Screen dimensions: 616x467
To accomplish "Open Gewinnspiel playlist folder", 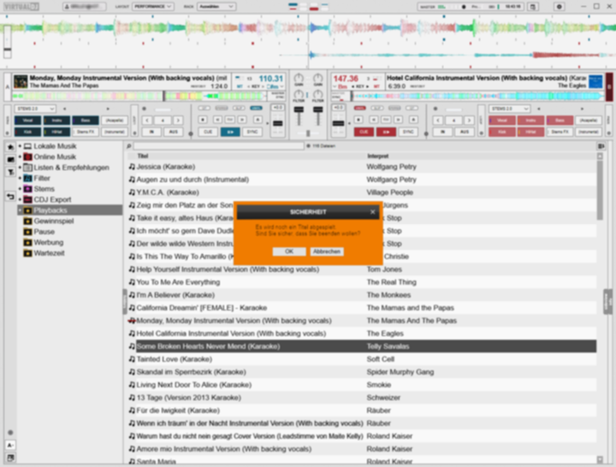I will (x=53, y=221).
